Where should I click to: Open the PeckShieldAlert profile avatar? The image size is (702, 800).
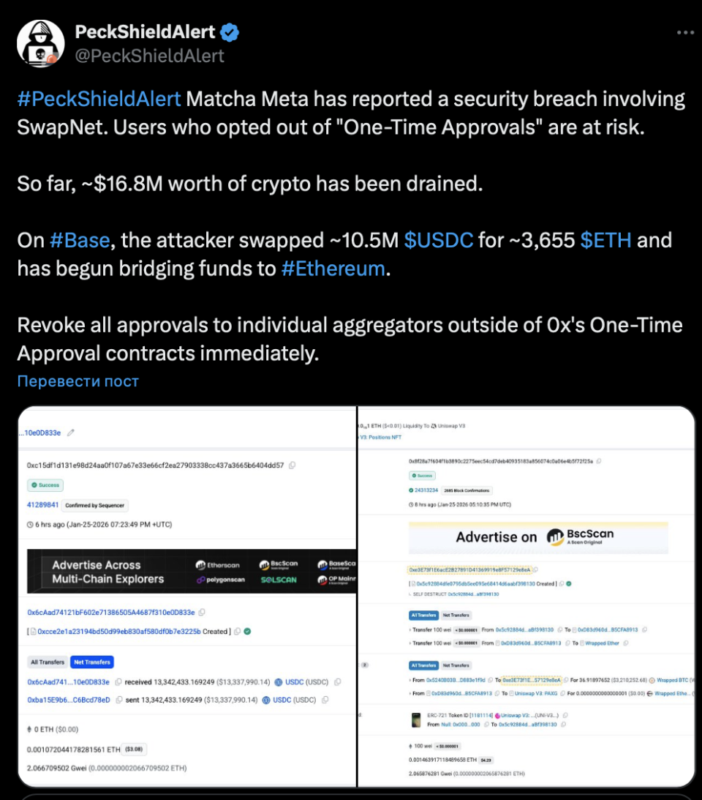point(40,43)
